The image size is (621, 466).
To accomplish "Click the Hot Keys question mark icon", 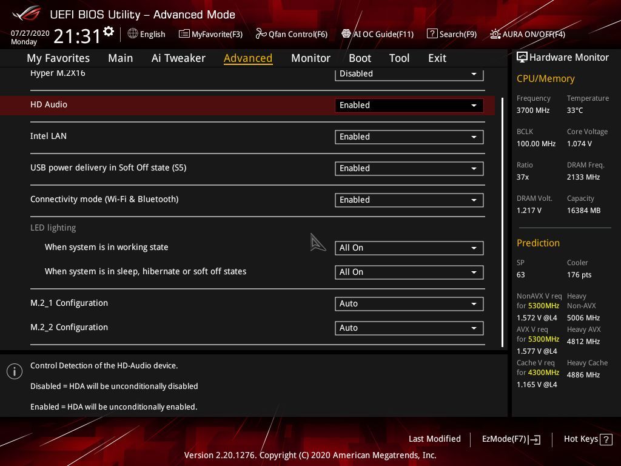I will [606, 439].
